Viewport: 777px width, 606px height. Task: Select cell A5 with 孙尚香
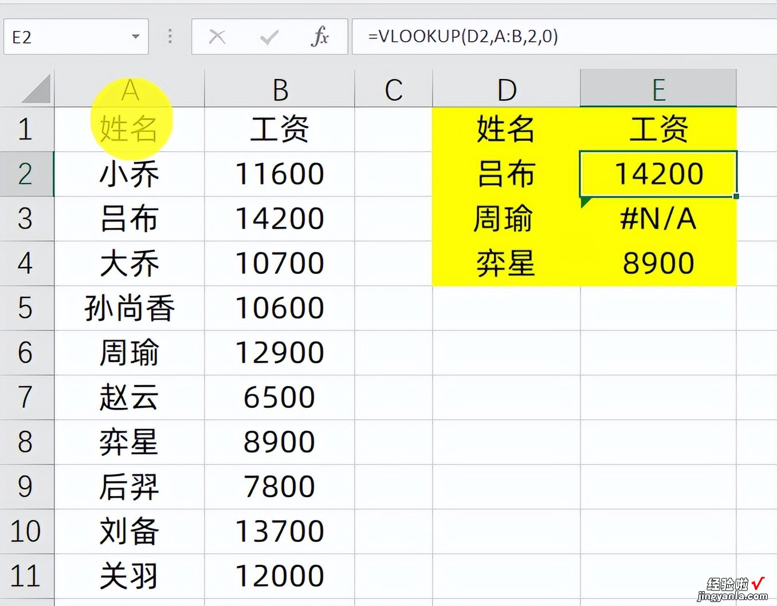[x=129, y=308]
